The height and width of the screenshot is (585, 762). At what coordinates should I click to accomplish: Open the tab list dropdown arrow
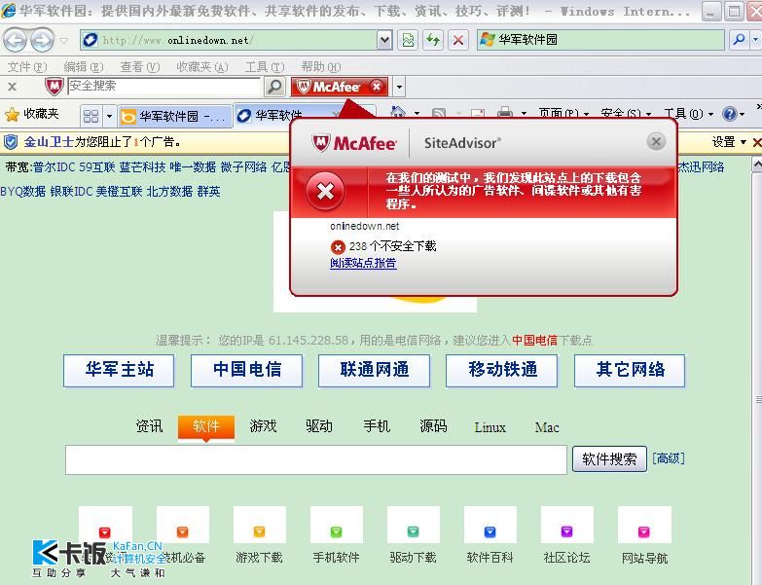[109, 116]
